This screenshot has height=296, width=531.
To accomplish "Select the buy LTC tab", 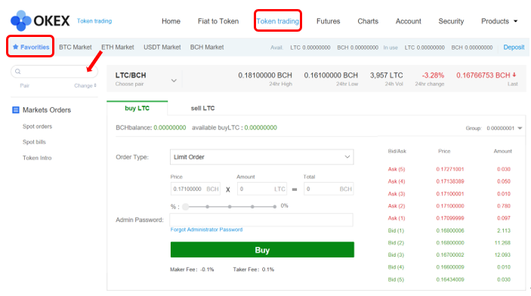I will click(x=137, y=108).
